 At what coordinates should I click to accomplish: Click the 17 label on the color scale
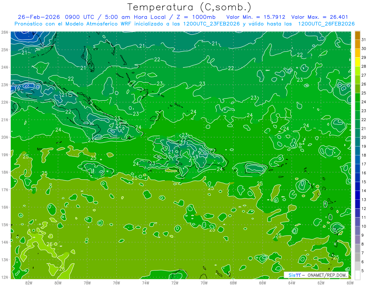[x=364, y=164]
